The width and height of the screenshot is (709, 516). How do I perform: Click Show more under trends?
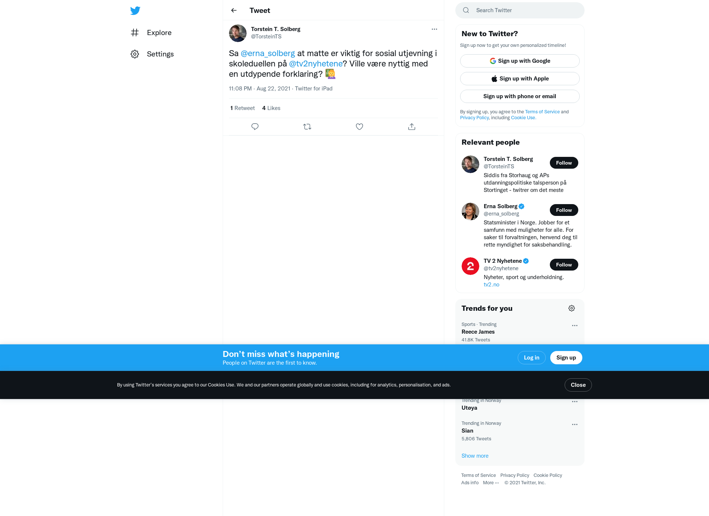pyautogui.click(x=475, y=456)
